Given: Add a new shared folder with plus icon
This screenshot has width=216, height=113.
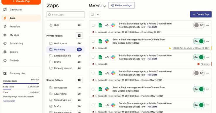Looking at the screenshot, I should point(79,80).
